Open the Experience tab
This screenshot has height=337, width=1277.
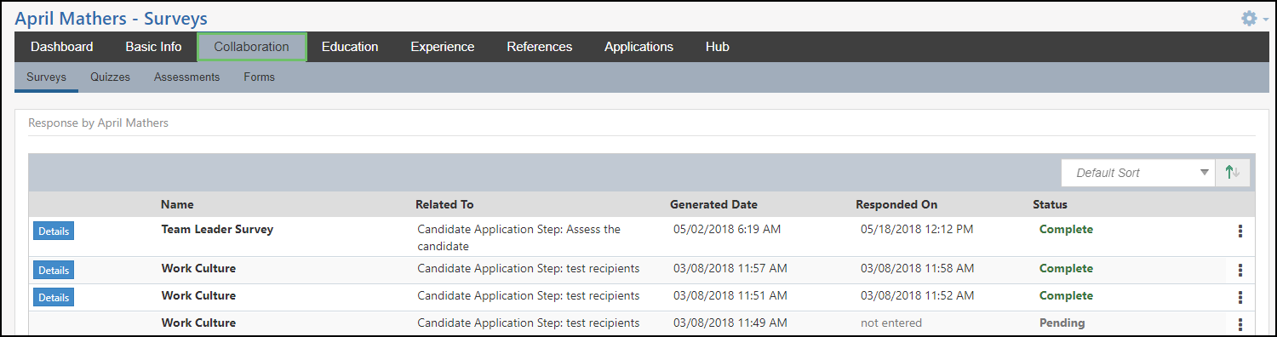(x=442, y=47)
